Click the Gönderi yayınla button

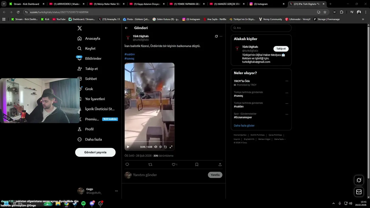coord(95,152)
